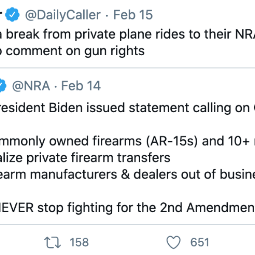This screenshot has width=255, height=255.
Task: Open the Feb 14 quoted tweet timestamp
Action: click(81, 86)
